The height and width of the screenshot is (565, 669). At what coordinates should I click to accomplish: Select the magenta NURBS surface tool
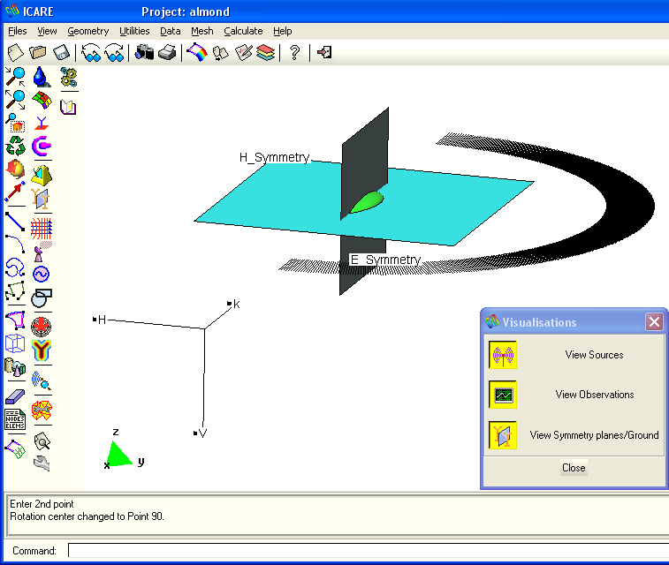coord(15,320)
